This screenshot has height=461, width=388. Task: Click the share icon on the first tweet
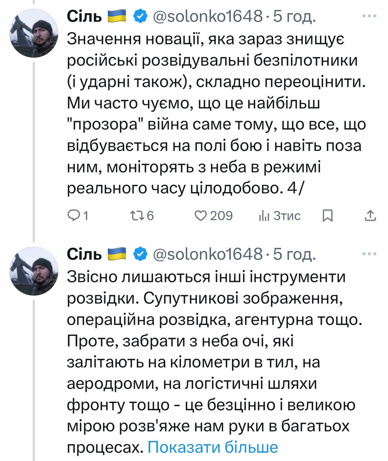pos(370,216)
